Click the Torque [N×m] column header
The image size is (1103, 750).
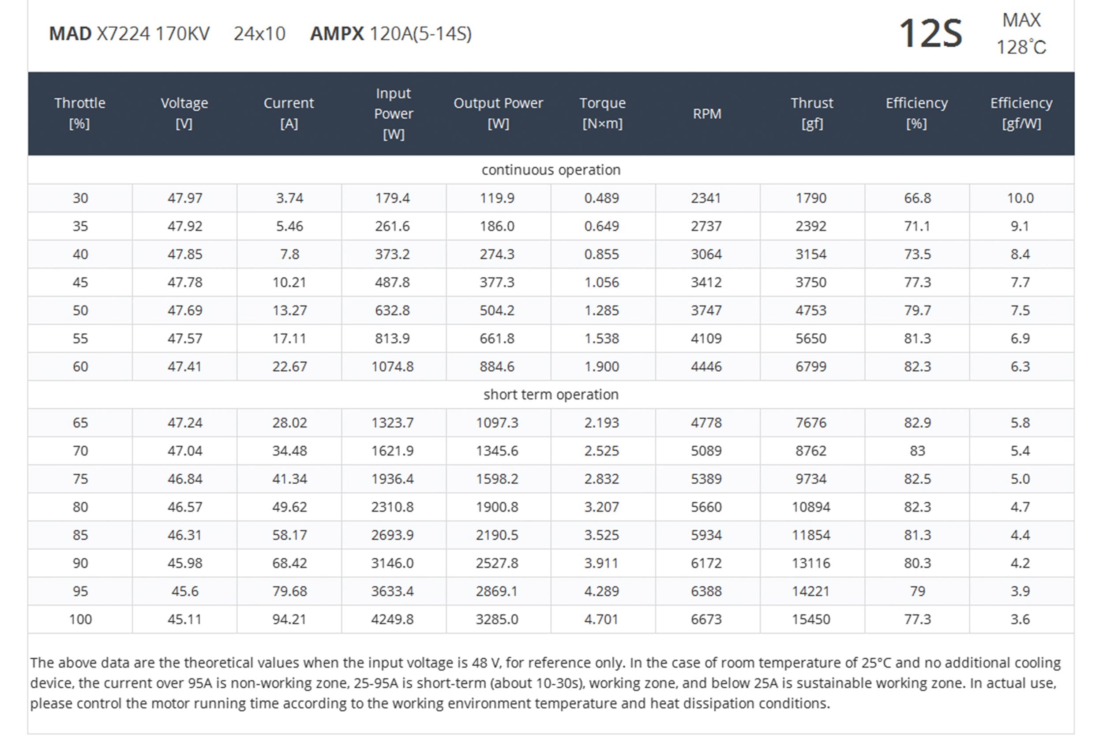click(x=602, y=113)
